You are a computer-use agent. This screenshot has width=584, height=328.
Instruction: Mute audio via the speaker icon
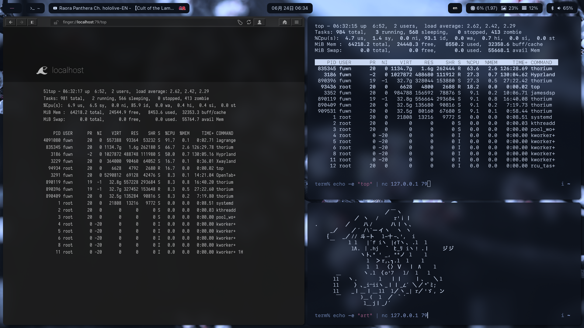[560, 8]
